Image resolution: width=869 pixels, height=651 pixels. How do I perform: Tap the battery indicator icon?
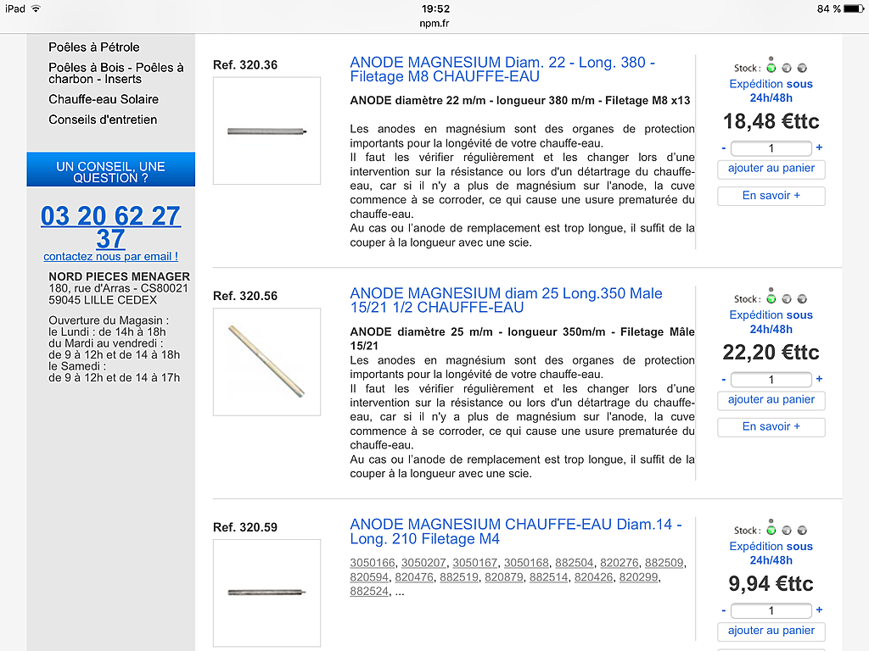[x=854, y=8]
